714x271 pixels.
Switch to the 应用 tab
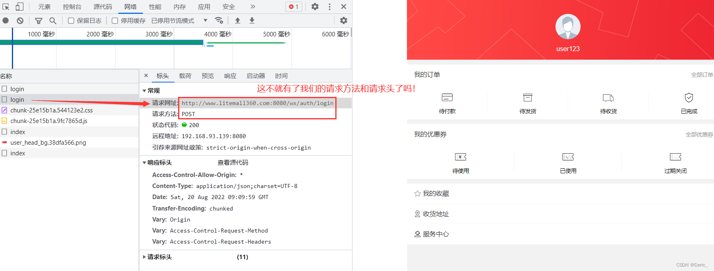[204, 7]
